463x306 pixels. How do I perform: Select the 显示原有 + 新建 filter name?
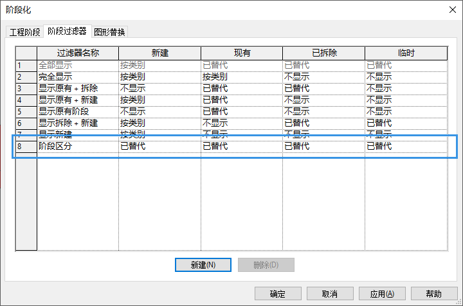[x=78, y=100]
